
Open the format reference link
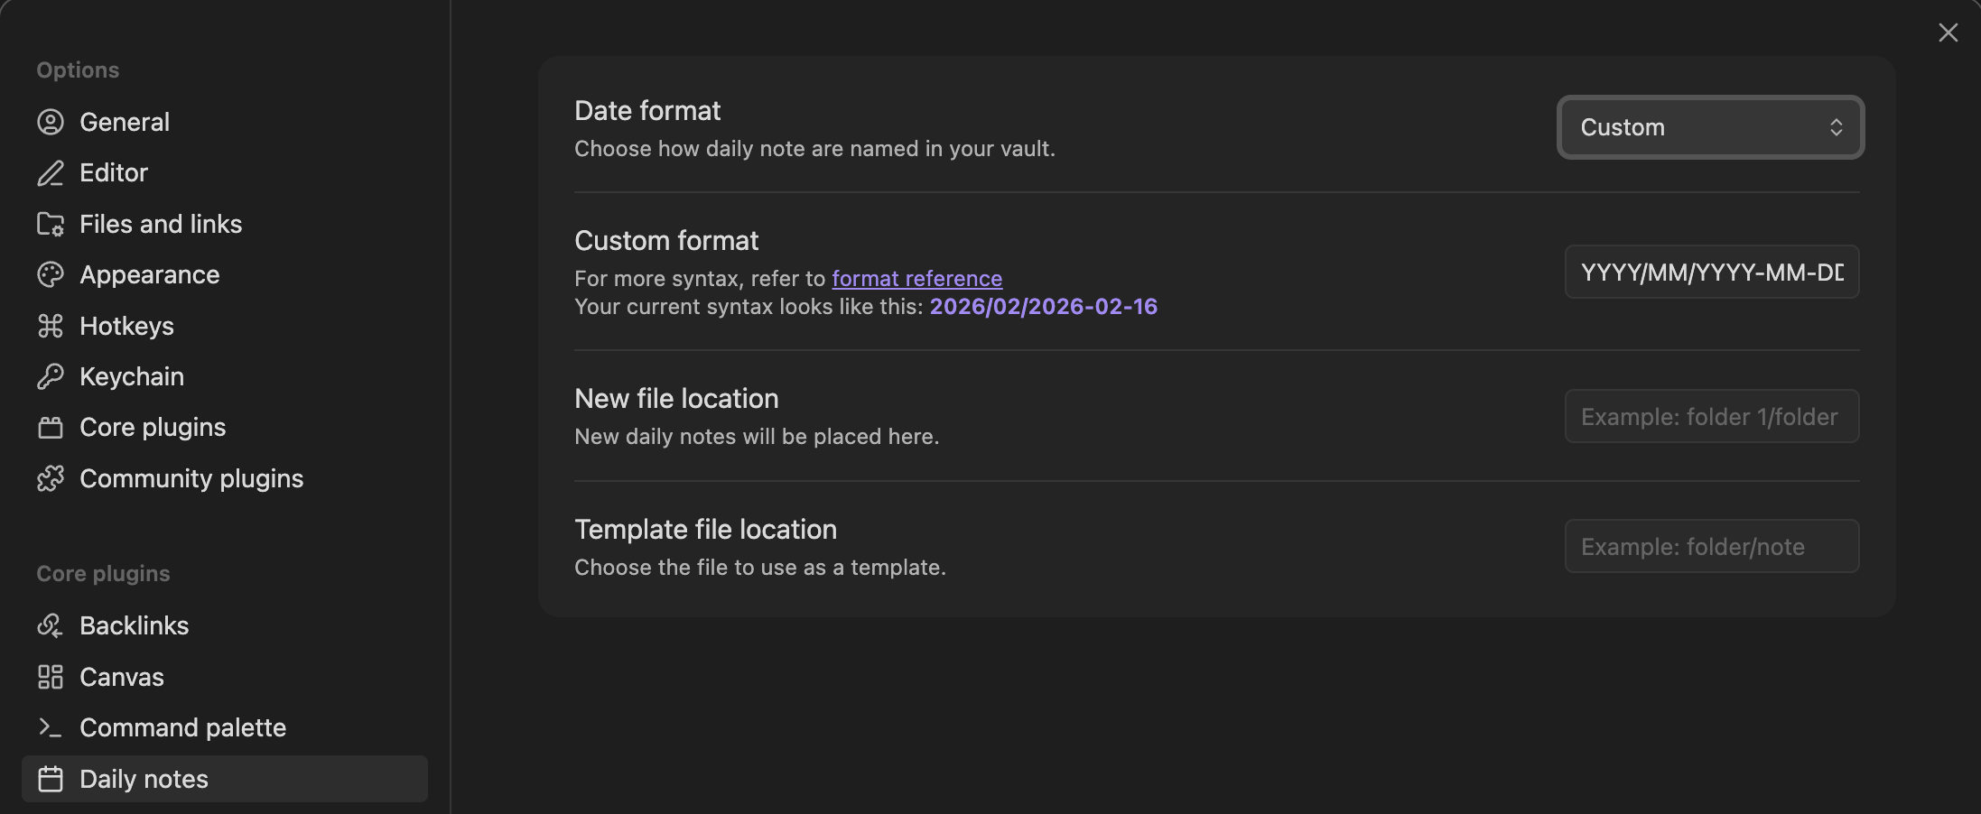click(916, 279)
